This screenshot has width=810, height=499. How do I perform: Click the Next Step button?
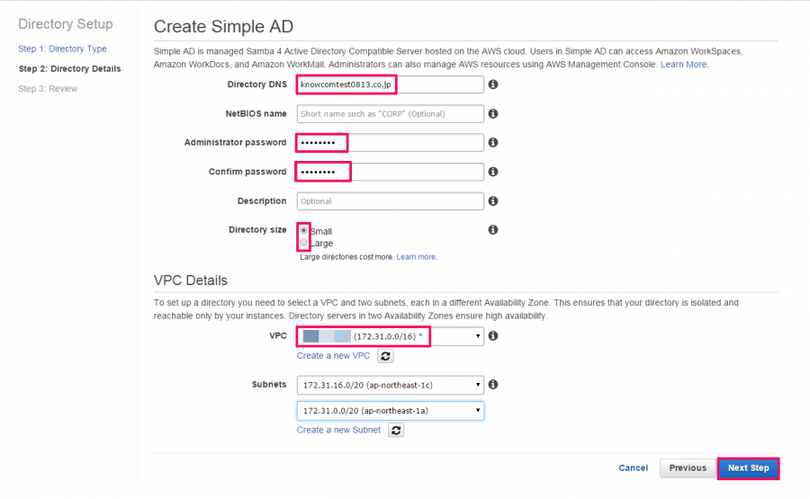(x=749, y=468)
